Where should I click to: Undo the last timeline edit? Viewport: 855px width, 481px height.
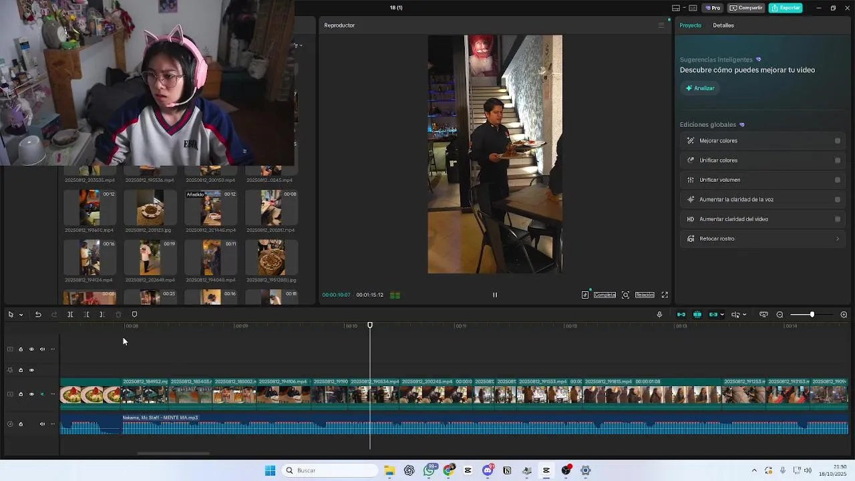[38, 315]
